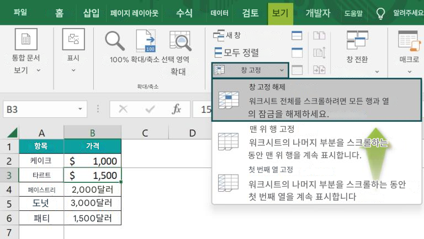Click the $ 1,000 cell
The height and width of the screenshot is (239, 424).
pos(93,161)
